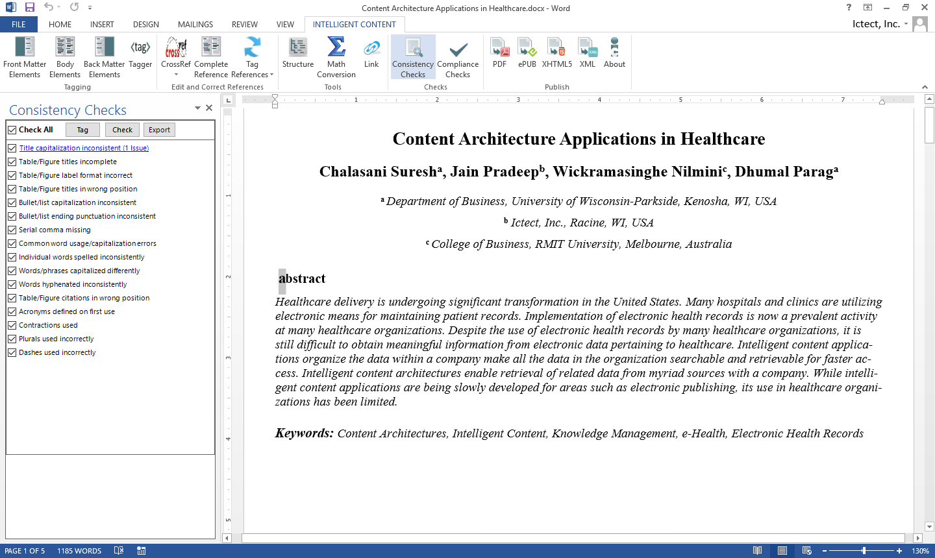The image size is (935, 558).
Task: Click the macro recording status icon
Action: pos(142,551)
